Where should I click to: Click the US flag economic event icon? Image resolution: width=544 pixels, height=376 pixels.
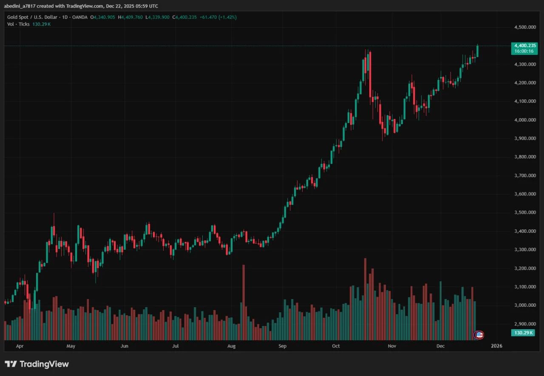click(x=479, y=335)
